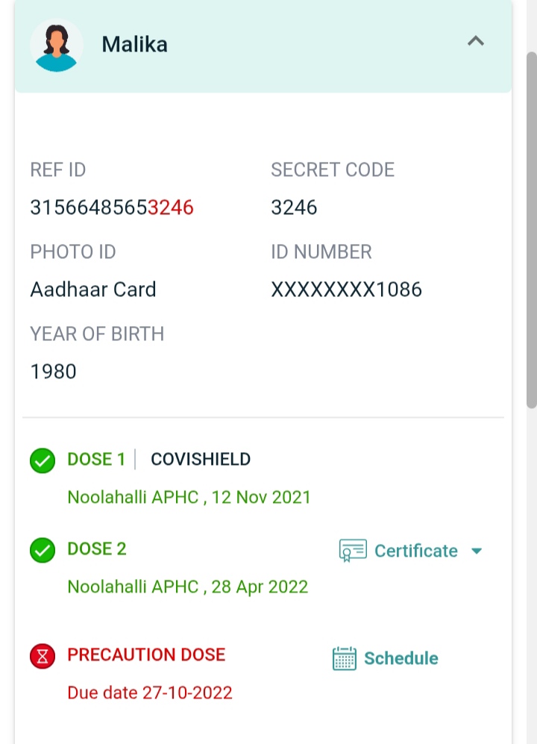
Task: Click Dose 1 location Noolahalli APHC, 12 Nov 2021
Action: coord(189,497)
